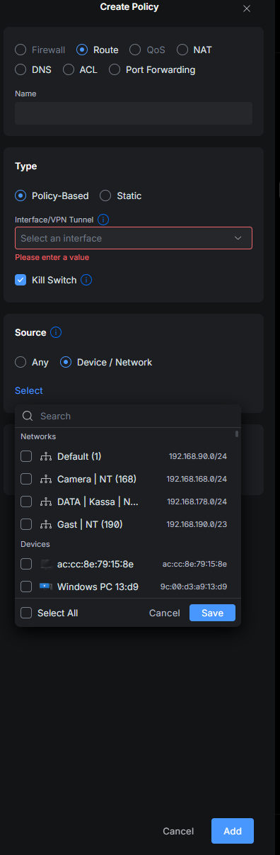Select the Port Forwarding policy option
This screenshot has width=280, height=855.
tap(115, 70)
